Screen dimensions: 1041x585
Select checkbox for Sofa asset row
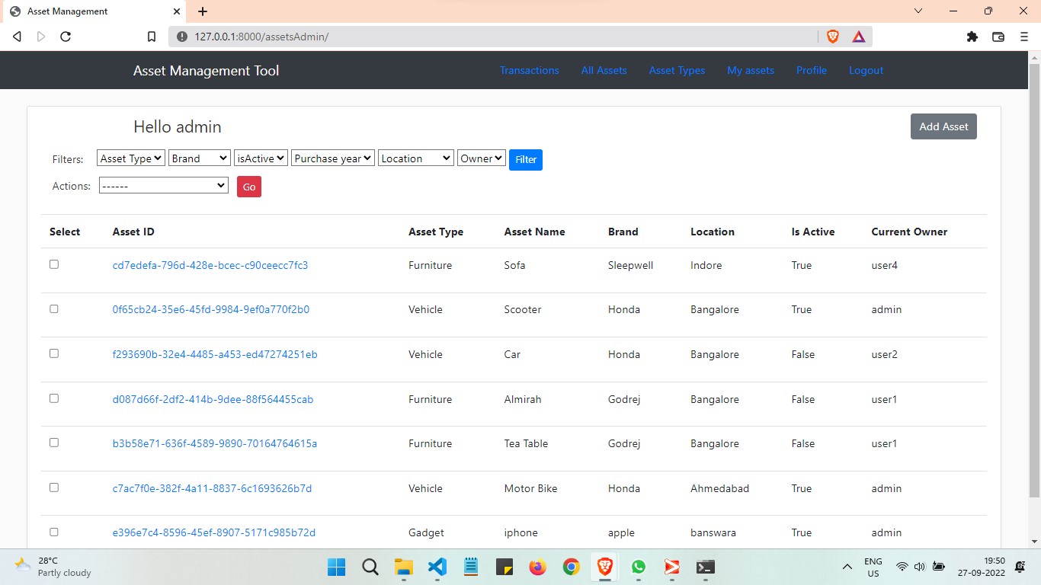(54, 264)
